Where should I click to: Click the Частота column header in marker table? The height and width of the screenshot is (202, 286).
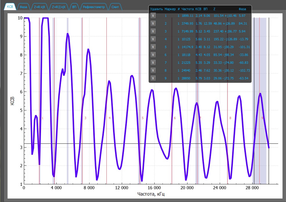pyautogui.click(x=187, y=9)
